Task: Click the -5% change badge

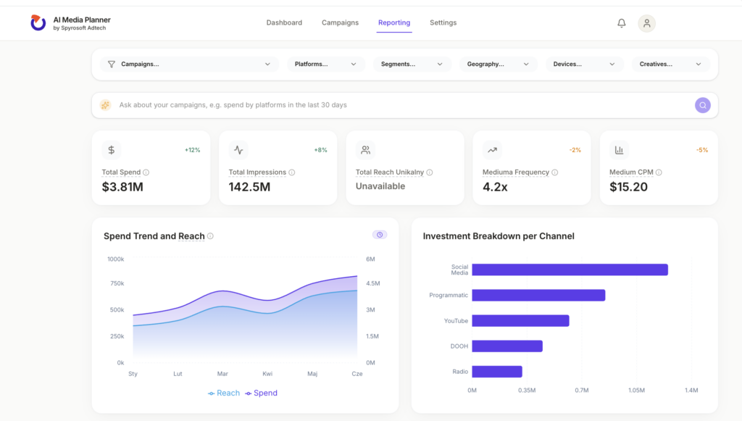Action: [702, 150]
